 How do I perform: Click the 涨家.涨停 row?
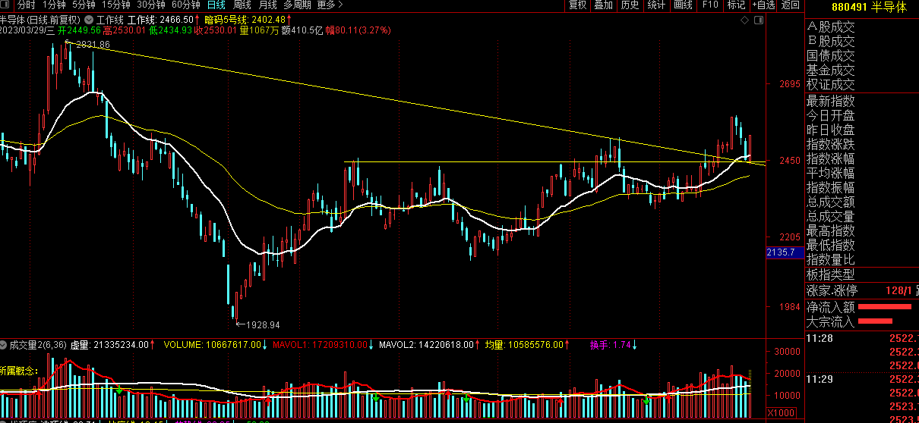pos(862,290)
